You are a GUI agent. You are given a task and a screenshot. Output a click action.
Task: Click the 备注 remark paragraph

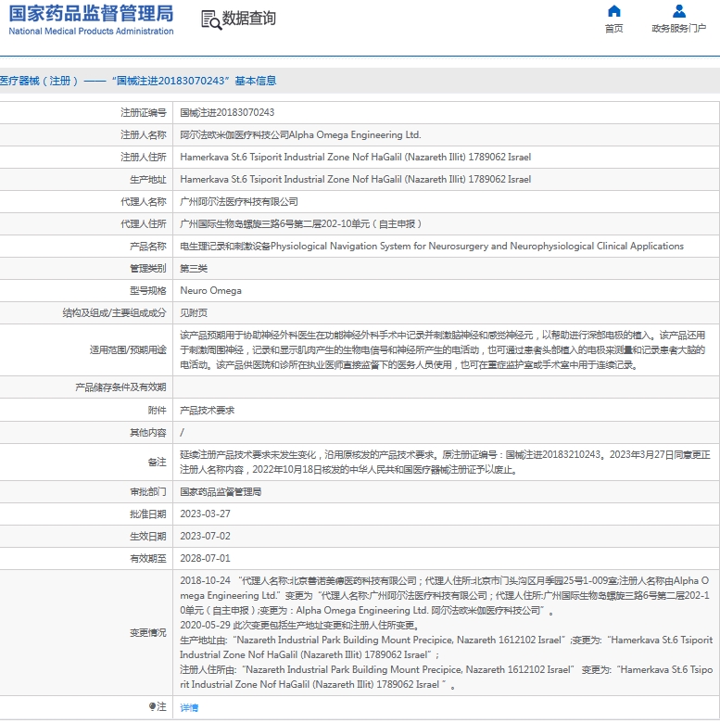[x=445, y=463]
